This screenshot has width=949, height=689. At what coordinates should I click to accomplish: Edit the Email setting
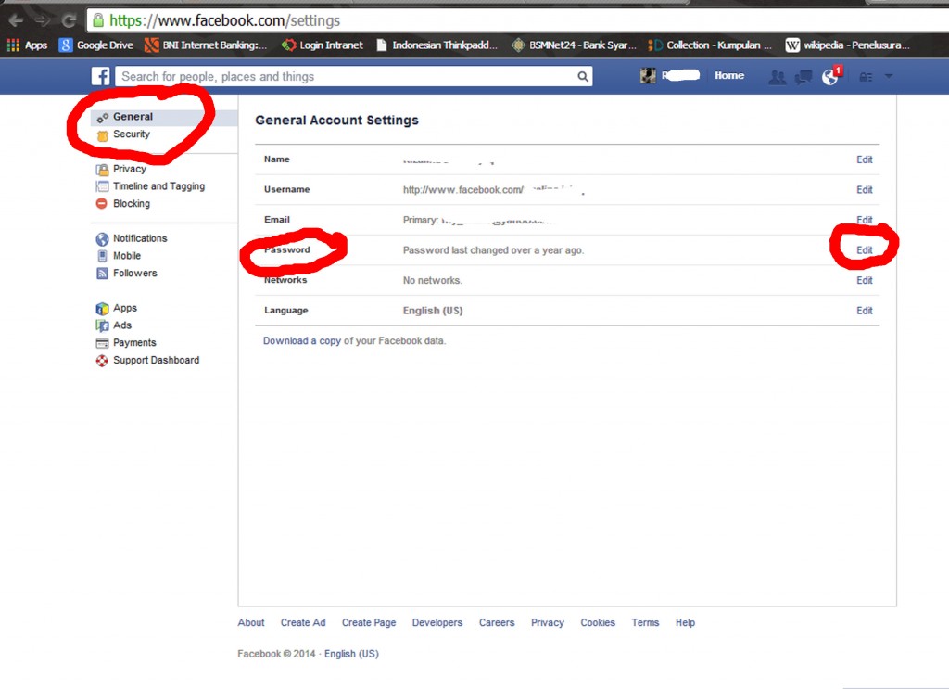(865, 220)
